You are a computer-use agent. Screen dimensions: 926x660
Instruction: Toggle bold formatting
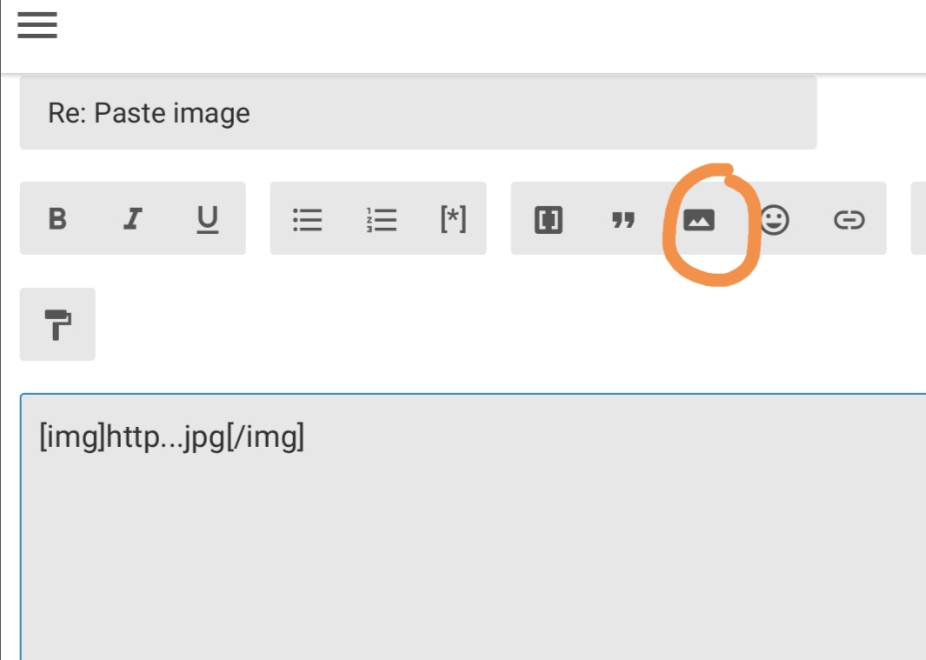click(57, 218)
